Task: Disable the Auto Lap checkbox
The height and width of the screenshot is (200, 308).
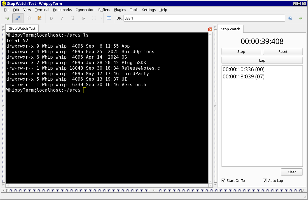Action: [x=265, y=180]
